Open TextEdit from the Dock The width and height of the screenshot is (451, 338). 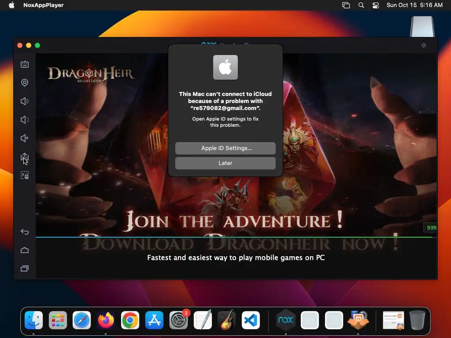203,320
